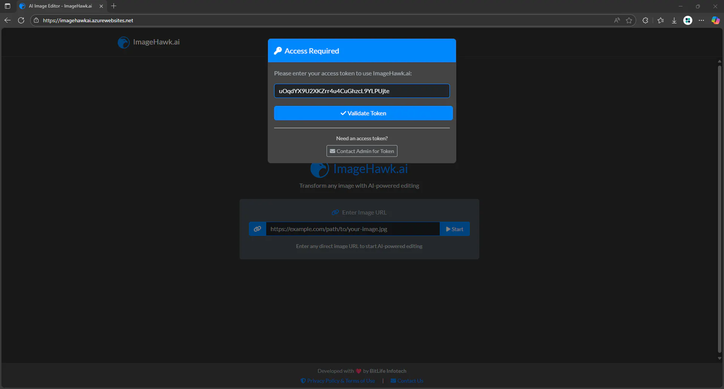Open the Downloads icon
The image size is (724, 389).
tap(674, 20)
